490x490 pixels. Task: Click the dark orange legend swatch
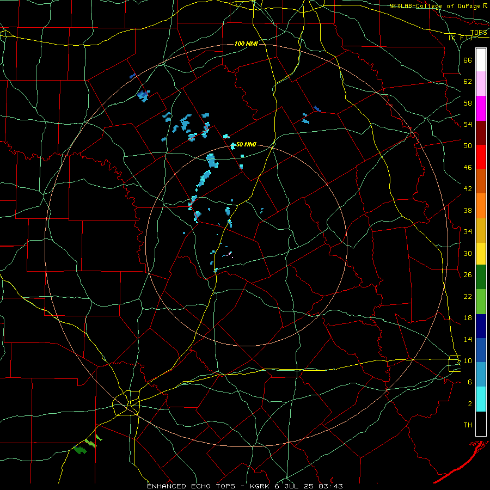(x=481, y=181)
